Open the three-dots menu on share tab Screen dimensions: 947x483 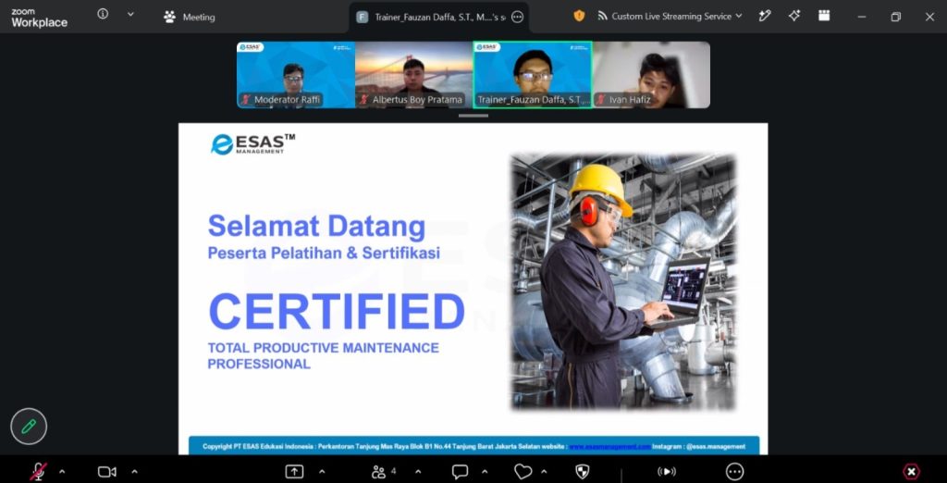517,17
